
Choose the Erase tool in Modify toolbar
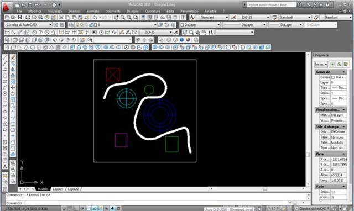(x=13, y=57)
